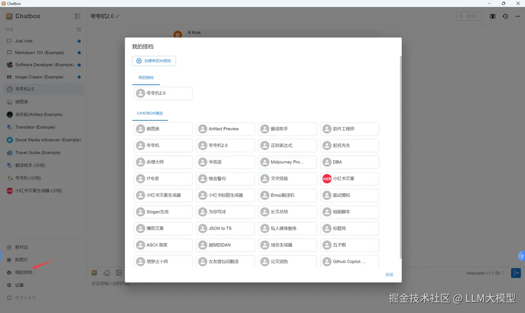Screen dimensions: 525x313
Task: Choose the 面试模拟 partner card
Action: pyautogui.click(x=349, y=195)
